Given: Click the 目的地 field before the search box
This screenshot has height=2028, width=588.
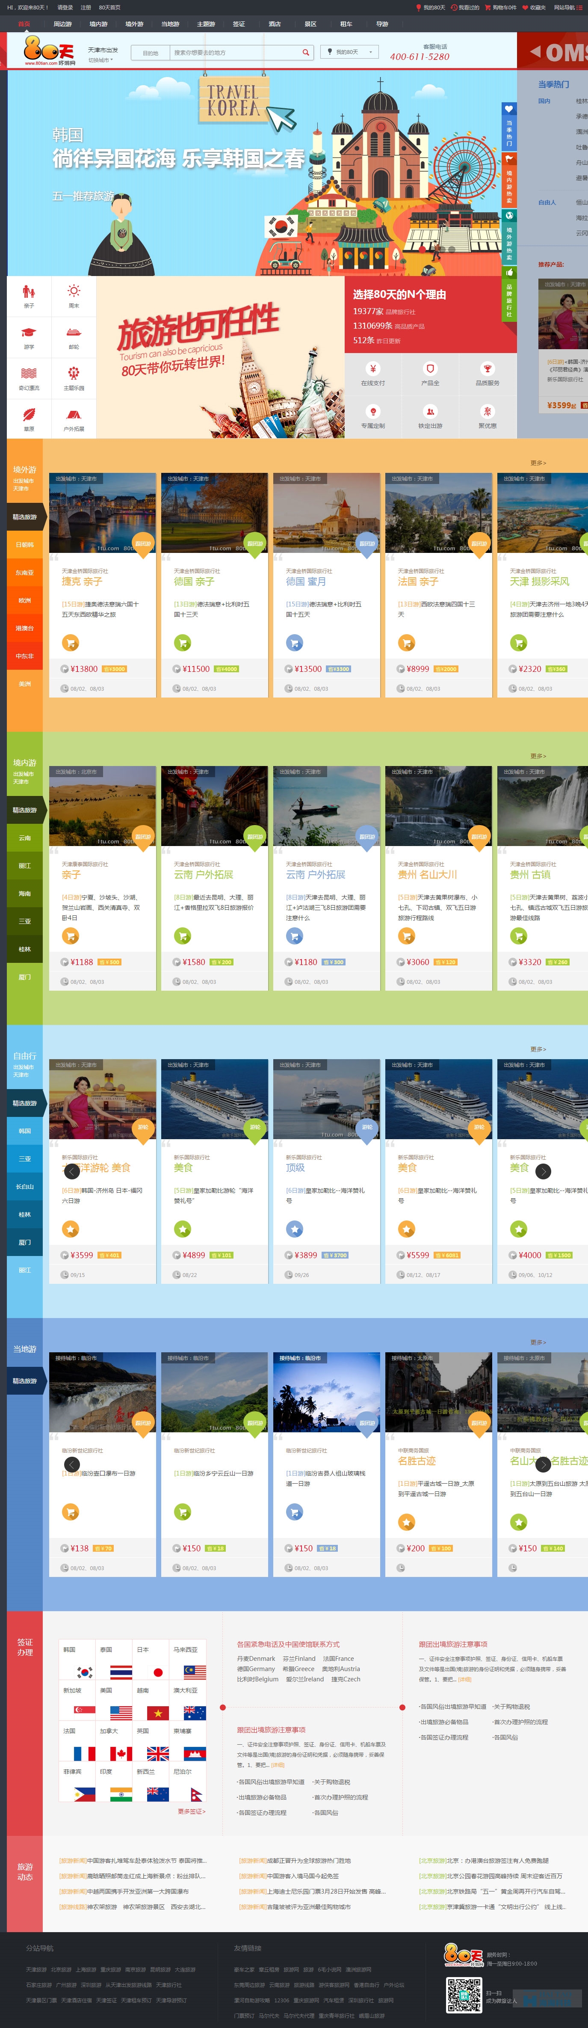Looking at the screenshot, I should 151,53.
